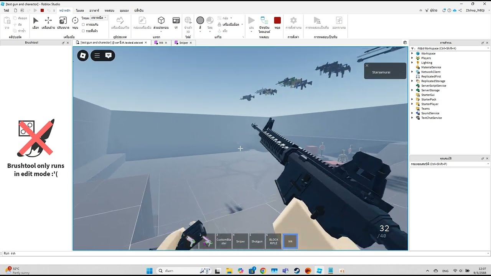Viewport: 491px width, 276px height.
Task: Select ServerScriptService in Explorer
Action: point(433,86)
